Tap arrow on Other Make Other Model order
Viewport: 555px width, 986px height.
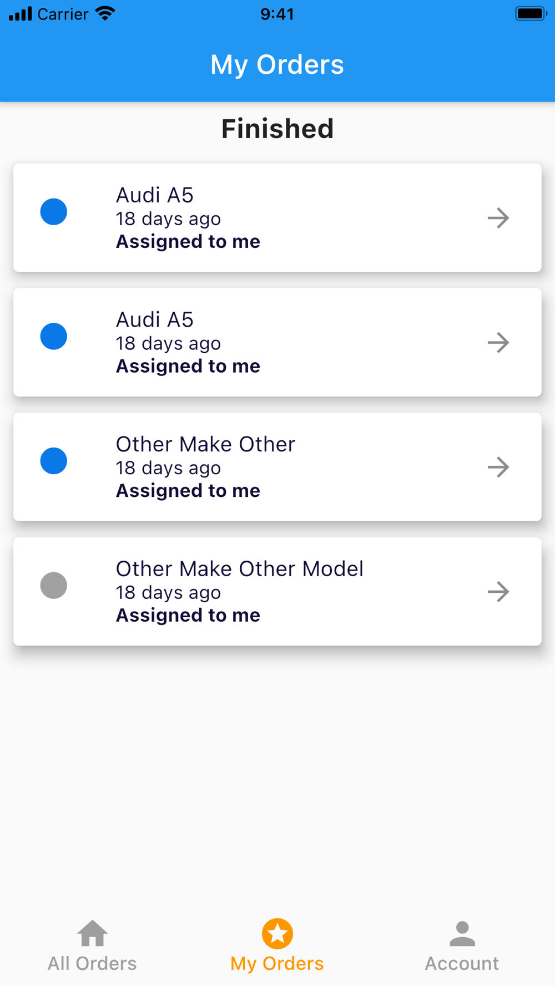498,592
